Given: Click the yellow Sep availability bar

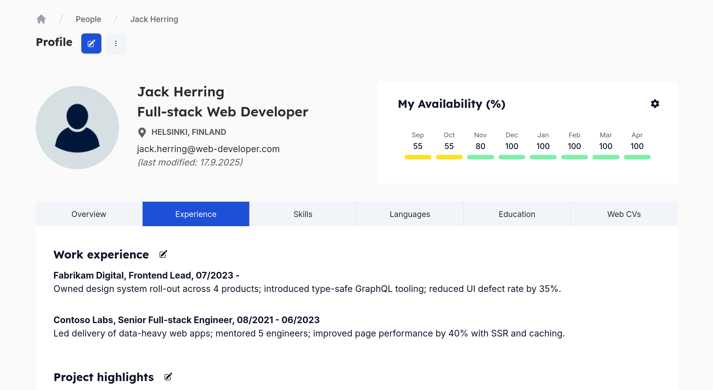Looking at the screenshot, I should point(417,157).
